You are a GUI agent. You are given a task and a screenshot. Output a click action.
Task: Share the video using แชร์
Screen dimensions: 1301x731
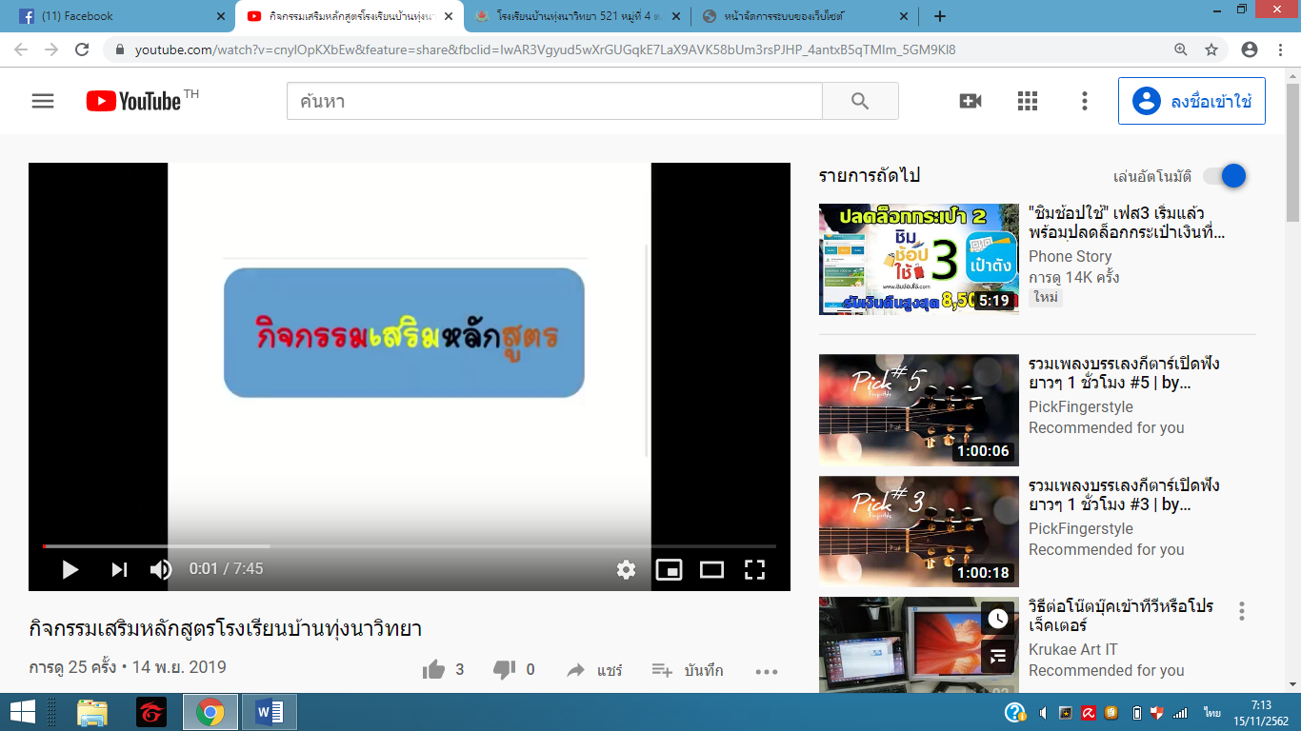594,670
